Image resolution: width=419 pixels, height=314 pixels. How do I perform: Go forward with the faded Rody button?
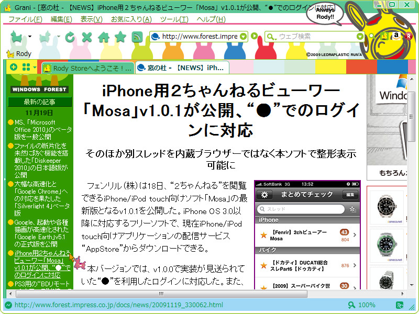pyautogui.click(x=46, y=37)
